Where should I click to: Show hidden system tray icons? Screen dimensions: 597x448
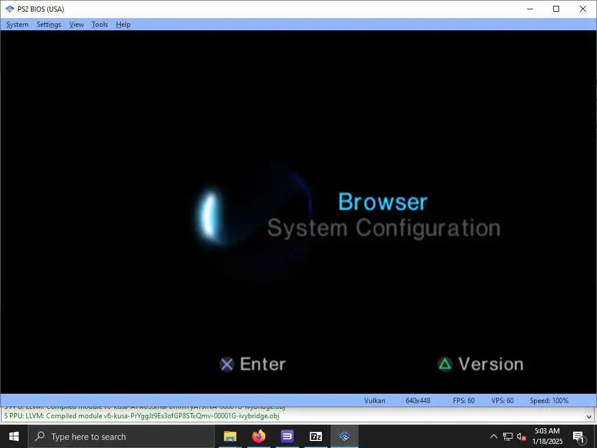click(x=493, y=436)
